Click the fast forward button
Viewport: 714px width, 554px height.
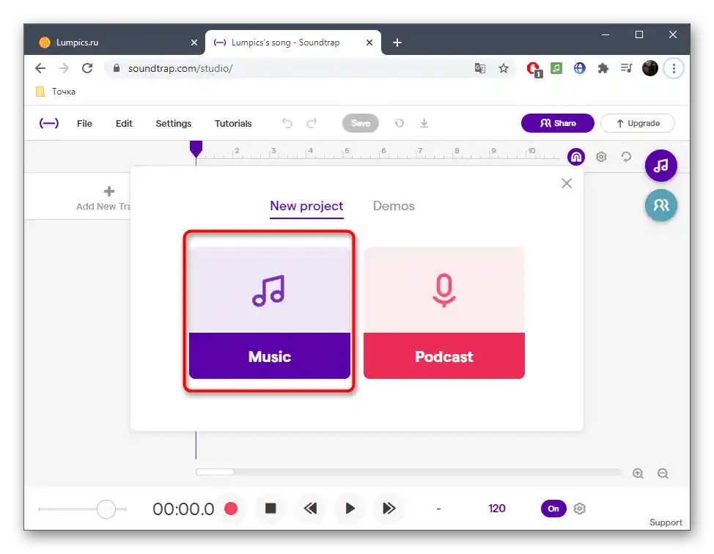(389, 509)
